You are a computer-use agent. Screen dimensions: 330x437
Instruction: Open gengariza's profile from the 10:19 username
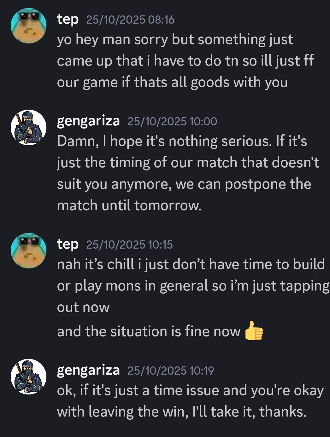[88, 370]
